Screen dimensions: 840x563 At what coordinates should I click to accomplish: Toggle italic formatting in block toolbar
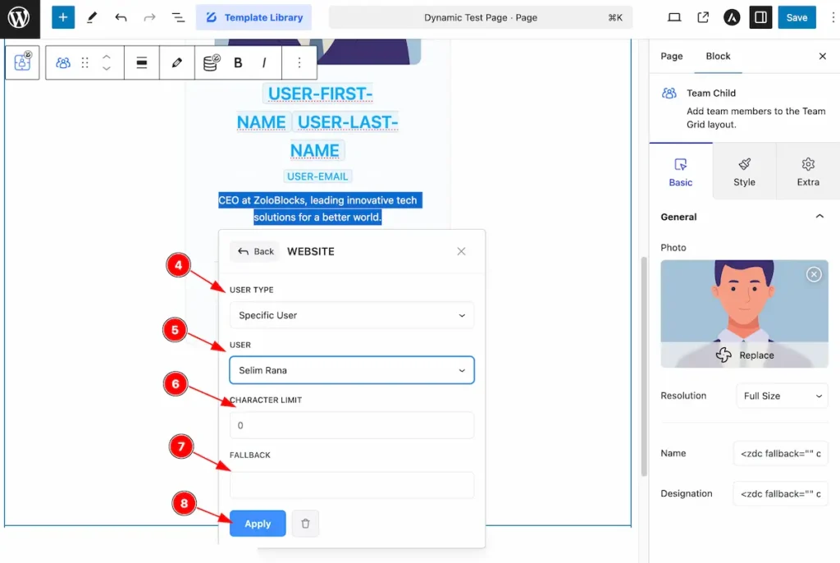tap(264, 62)
